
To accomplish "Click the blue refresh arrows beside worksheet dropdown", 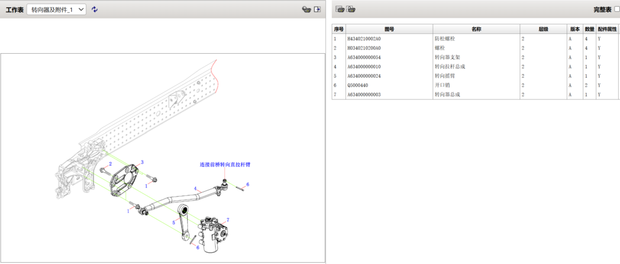I will 95,9.
